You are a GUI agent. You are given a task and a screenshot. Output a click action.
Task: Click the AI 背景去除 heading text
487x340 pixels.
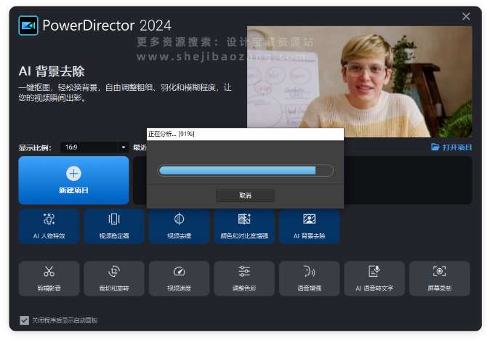click(x=52, y=71)
